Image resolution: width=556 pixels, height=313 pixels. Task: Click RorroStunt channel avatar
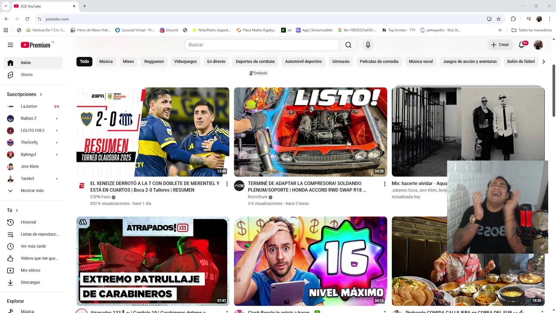point(239,186)
